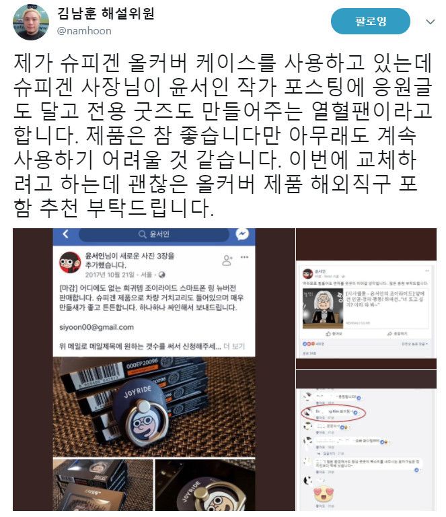Open the Messenger icon in Facebook header
This screenshot has width=446, height=517.
pos(242,234)
